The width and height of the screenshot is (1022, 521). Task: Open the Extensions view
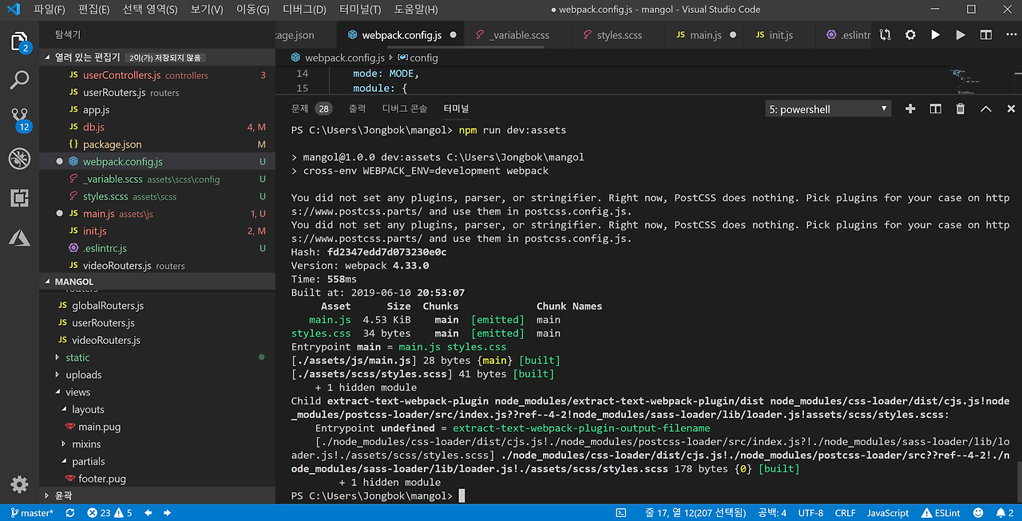pyautogui.click(x=19, y=197)
